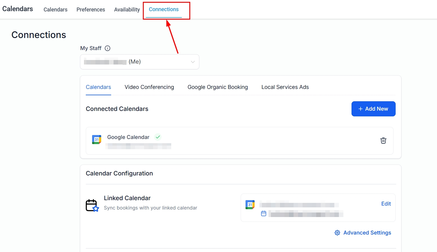Click the Add New button
Viewport: 437px width, 252px height.
point(373,109)
